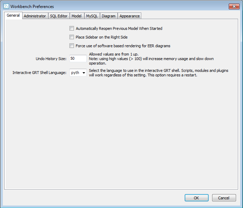This screenshot has width=243, height=208.
Task: Toggle software based rendering for EER diagrams
Action: point(72,46)
